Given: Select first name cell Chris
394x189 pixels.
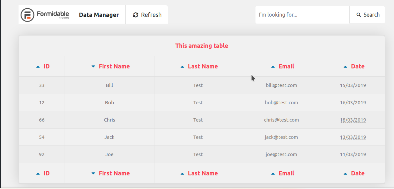Looking at the screenshot, I should 110,120.
